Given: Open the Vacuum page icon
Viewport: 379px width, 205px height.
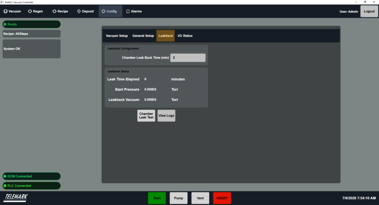Looking at the screenshot, I should (x=5, y=11).
